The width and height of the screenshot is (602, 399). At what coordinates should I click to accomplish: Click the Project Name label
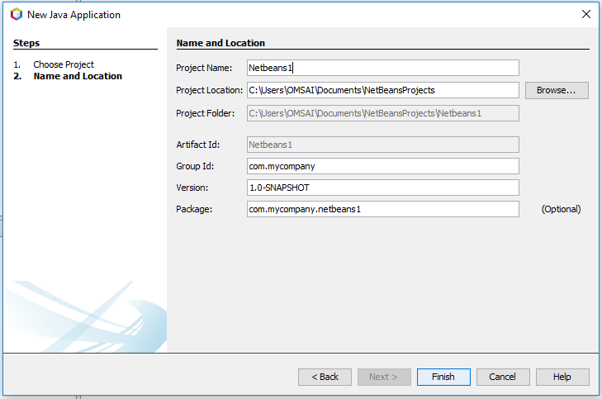(205, 68)
